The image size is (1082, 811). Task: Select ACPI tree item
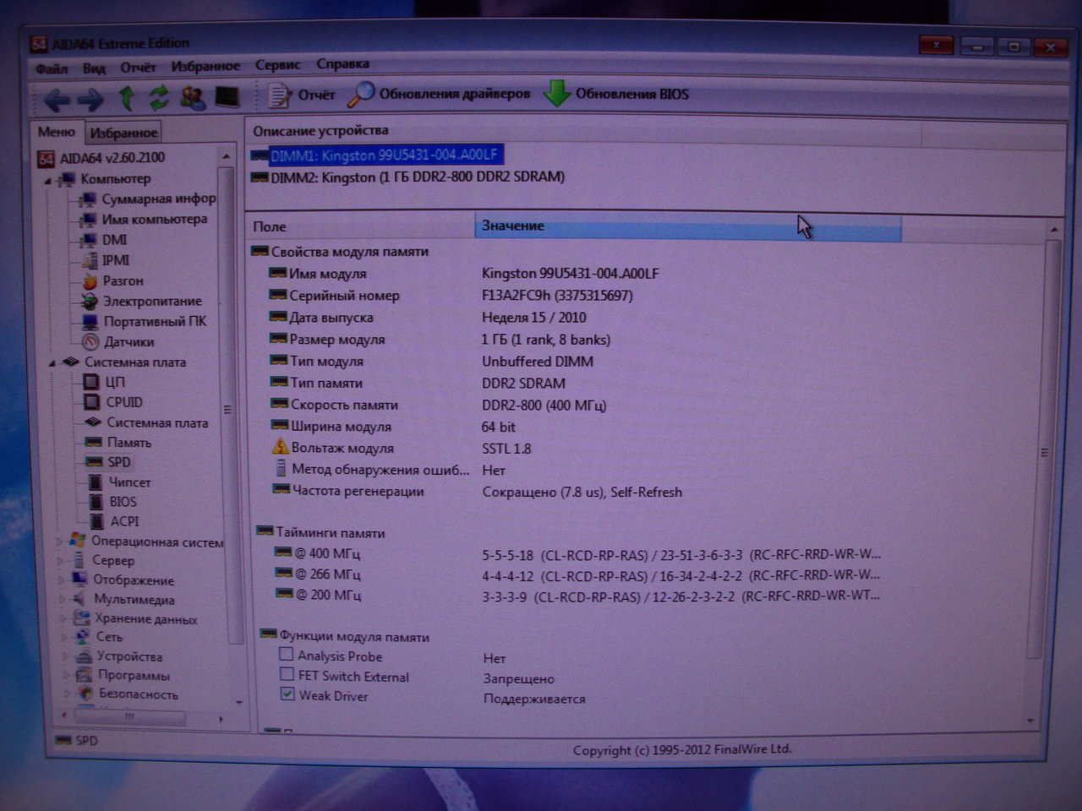113,521
